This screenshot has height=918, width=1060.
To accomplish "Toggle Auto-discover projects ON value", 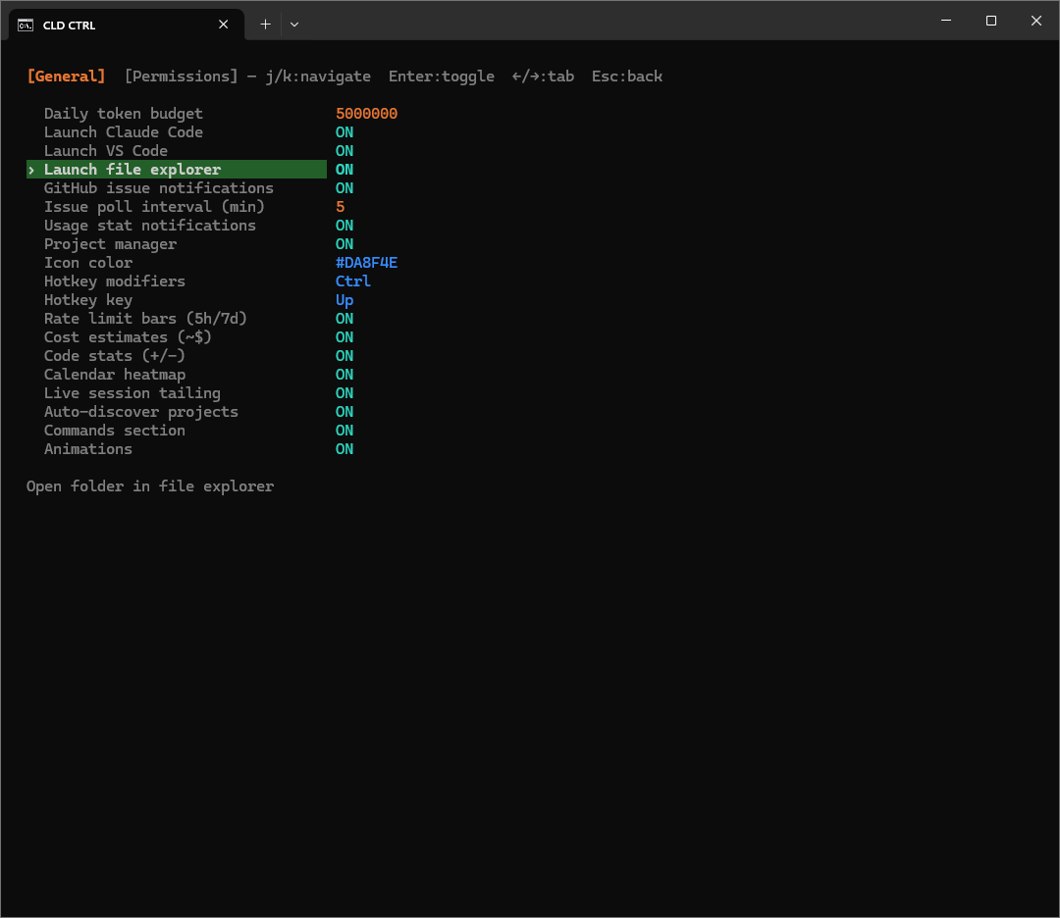I will coord(344,412).
